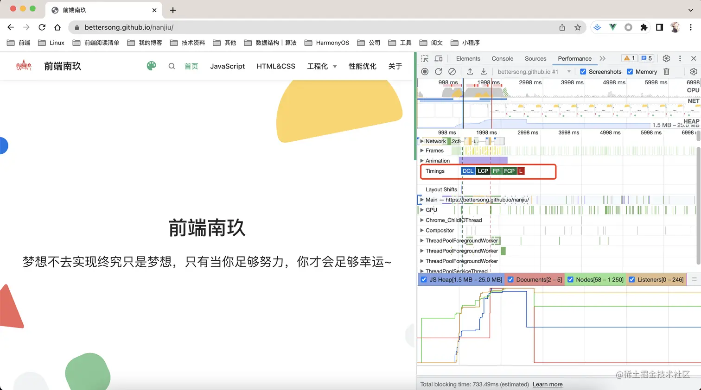Expand the Network track
This screenshot has height=390, width=701.
click(x=422, y=141)
